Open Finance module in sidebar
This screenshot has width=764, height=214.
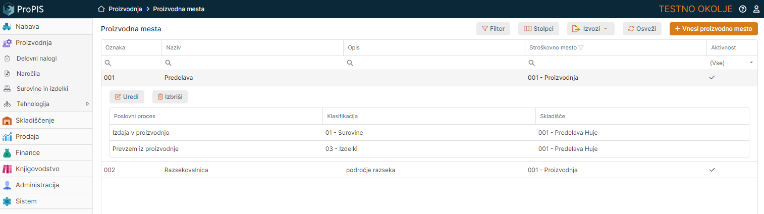tap(28, 152)
